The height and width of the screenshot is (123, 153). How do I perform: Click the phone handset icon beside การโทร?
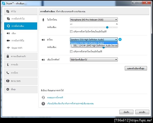coord(8,73)
